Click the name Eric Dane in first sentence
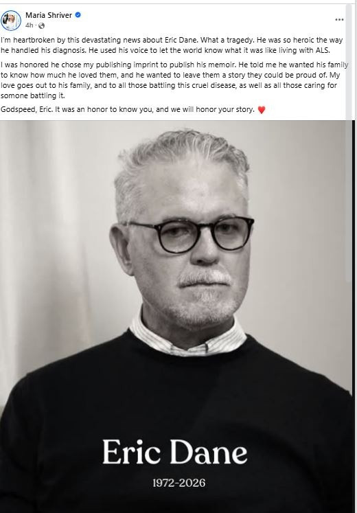The image size is (357, 513). pyautogui.click(x=181, y=41)
